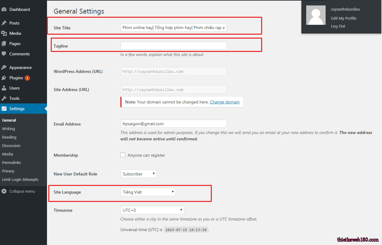This screenshot has height=245, width=382.
Task: Go to Permalinks settings submenu
Action: pos(12,162)
